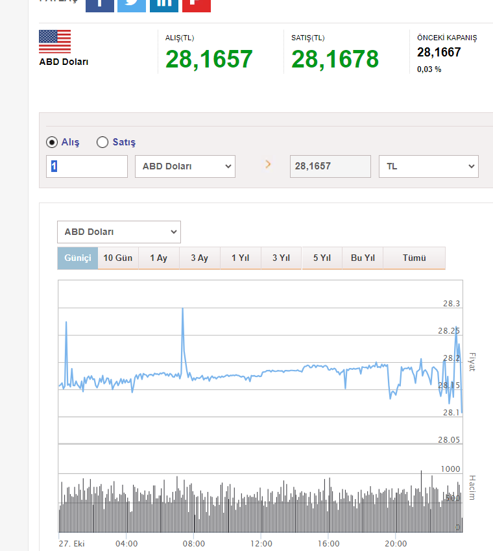The width and height of the screenshot is (493, 551).
Task: Click the 12:00 time axis label
Action: point(261,544)
